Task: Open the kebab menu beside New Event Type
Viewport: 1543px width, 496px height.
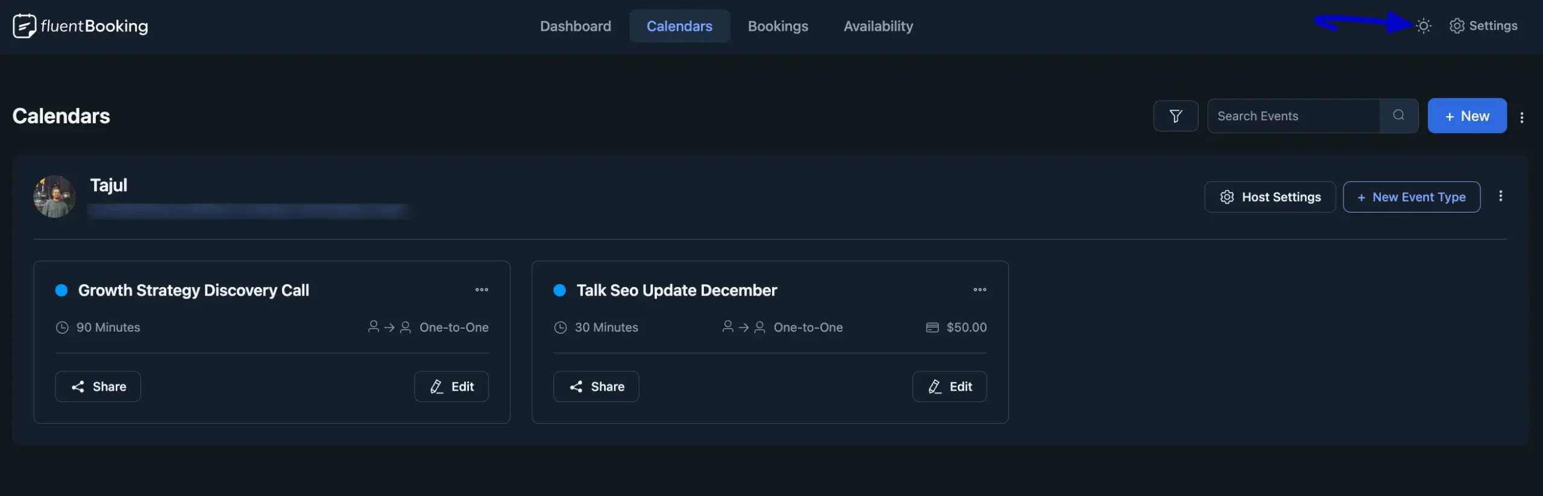Action: point(1501,196)
